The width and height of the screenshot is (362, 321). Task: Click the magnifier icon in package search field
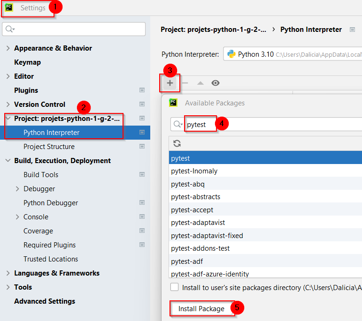178,125
